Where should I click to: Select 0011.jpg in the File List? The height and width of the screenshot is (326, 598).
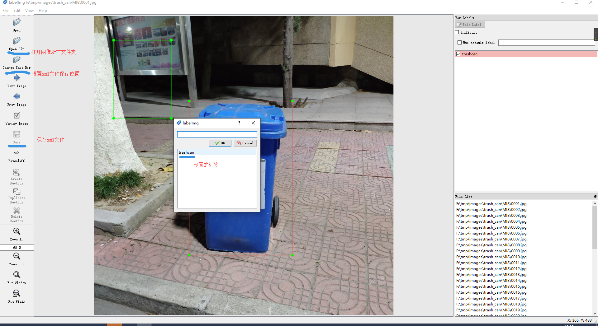(491, 263)
